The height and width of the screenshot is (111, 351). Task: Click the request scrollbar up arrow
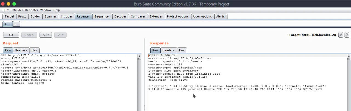pos(140,56)
